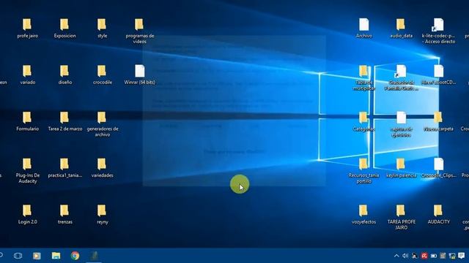Select the 'Crocodile_Clips...' file icon
The image size is (469, 263).
tap(438, 164)
